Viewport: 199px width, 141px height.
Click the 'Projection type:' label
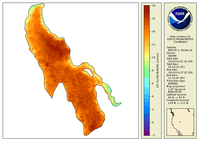click(x=176, y=81)
